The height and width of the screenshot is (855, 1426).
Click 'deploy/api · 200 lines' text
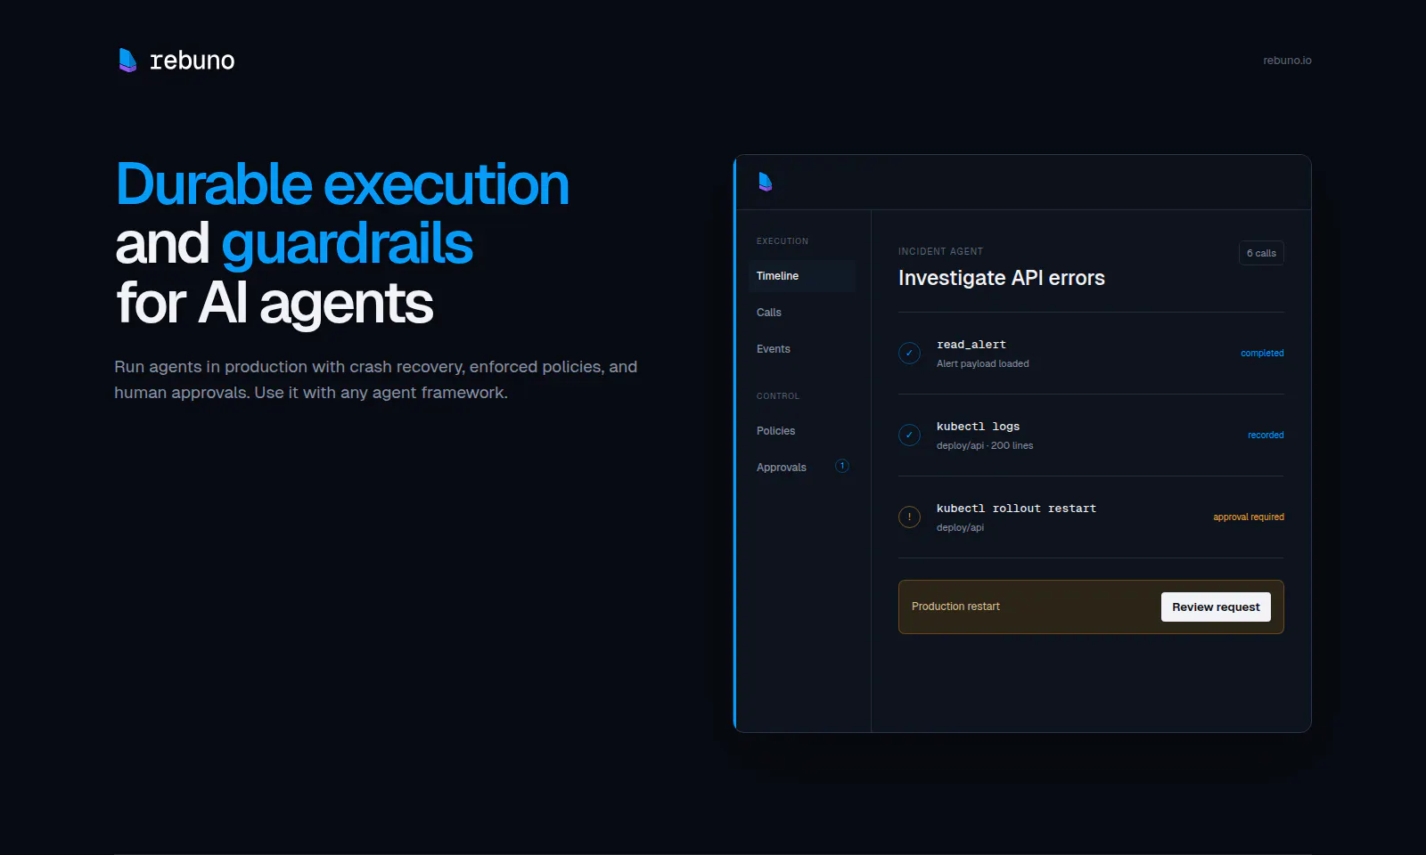(x=985, y=445)
